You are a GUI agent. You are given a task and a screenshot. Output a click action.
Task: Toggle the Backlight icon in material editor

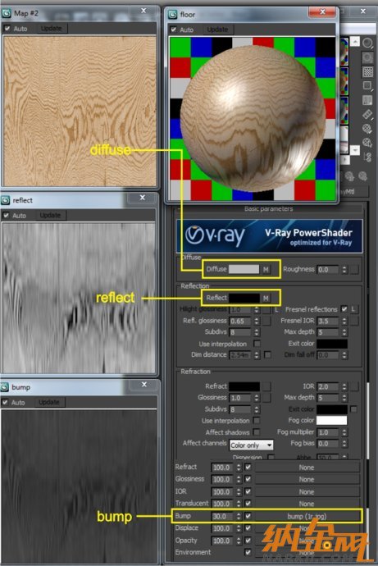[x=367, y=57]
